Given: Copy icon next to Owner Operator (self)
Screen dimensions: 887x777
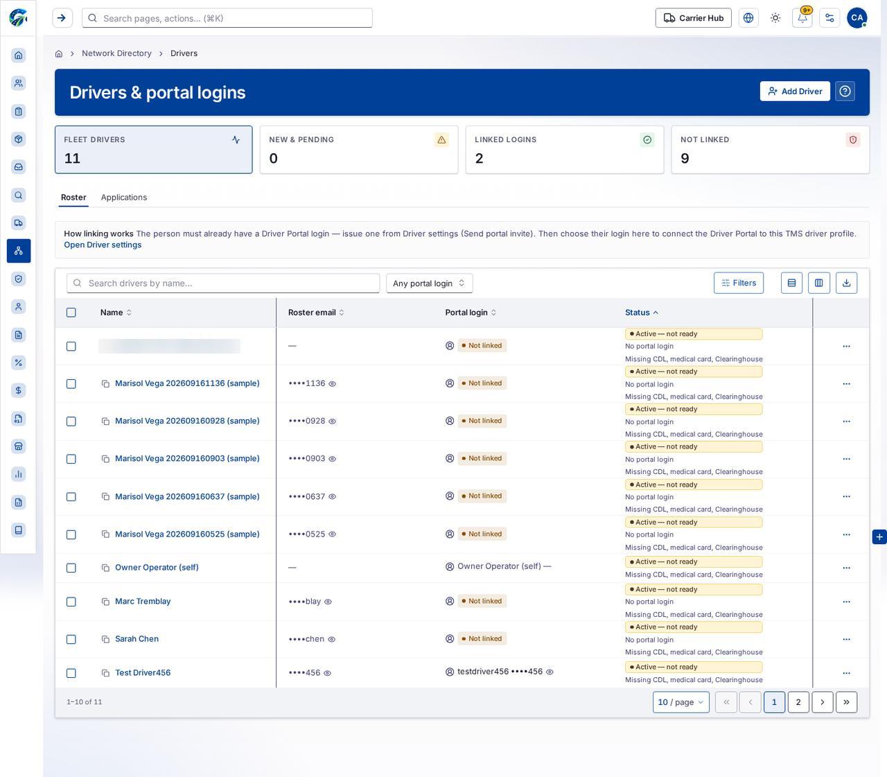Looking at the screenshot, I should (105, 568).
